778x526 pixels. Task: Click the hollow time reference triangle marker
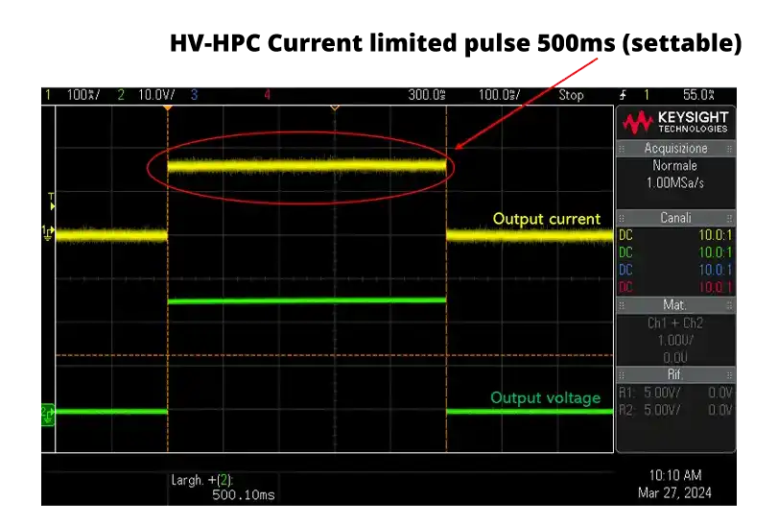pos(335,108)
